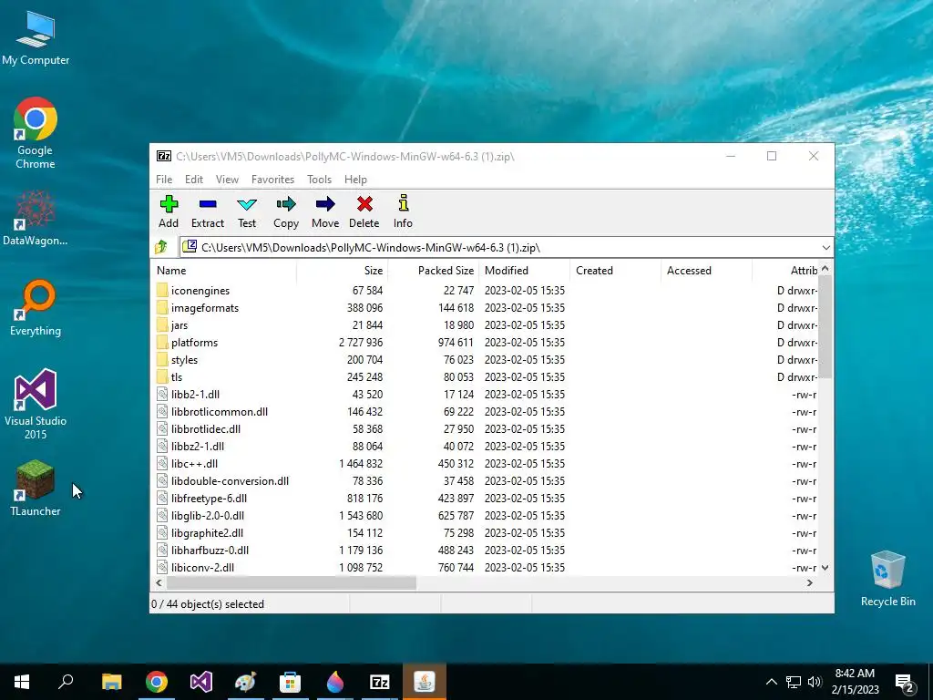This screenshot has height=700, width=933.
Task: Click the volume tray icon
Action: [x=815, y=682]
